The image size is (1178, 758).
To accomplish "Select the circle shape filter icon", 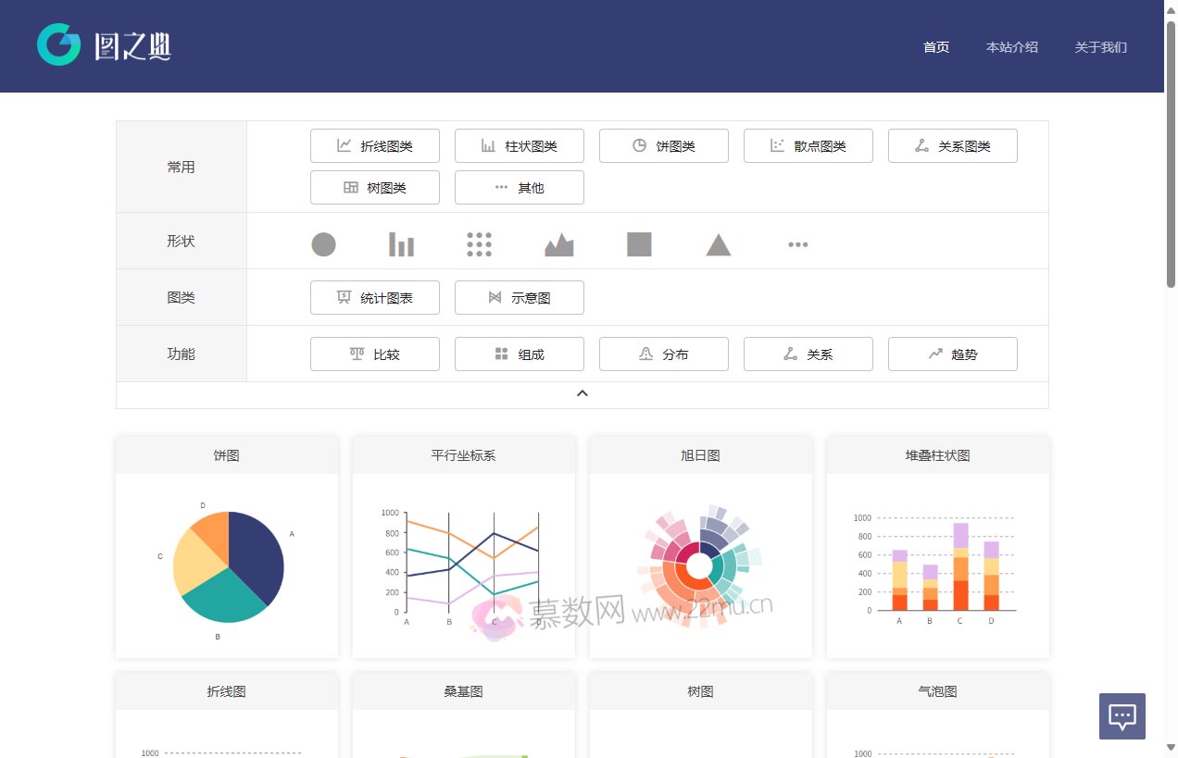I will (x=323, y=243).
